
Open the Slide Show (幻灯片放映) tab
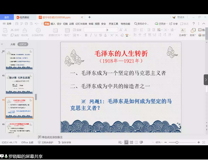[x=81, y=24]
